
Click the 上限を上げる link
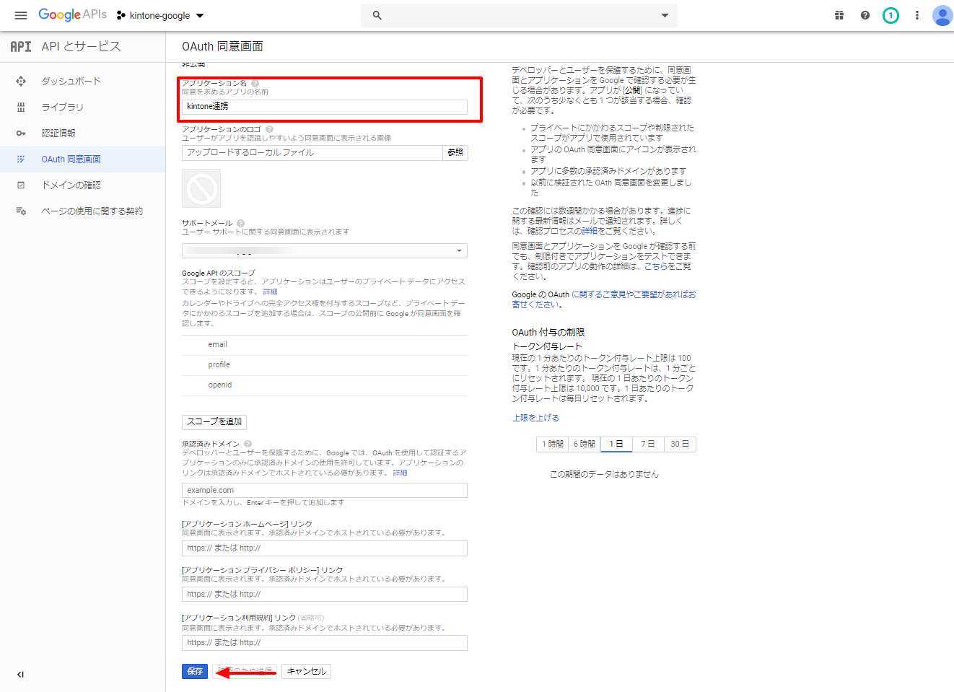coord(535,418)
